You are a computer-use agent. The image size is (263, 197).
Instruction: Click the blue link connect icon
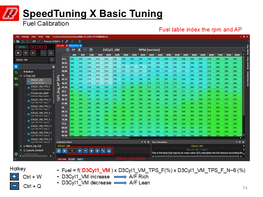pos(67,41)
